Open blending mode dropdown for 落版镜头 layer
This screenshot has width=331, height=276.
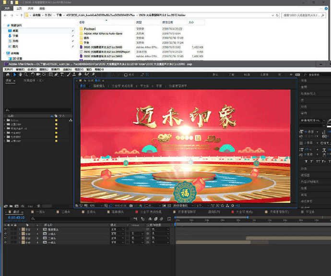[x=118, y=229]
